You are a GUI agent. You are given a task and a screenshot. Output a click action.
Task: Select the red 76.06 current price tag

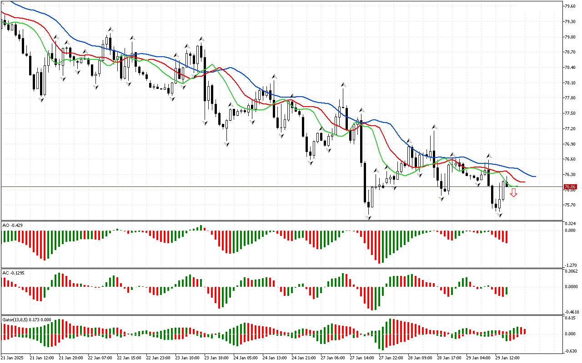pos(570,187)
